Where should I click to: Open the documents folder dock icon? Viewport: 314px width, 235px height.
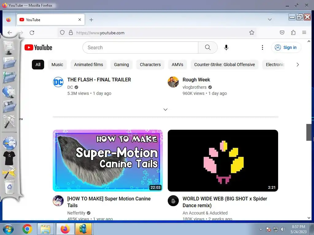[x=9, y=63]
